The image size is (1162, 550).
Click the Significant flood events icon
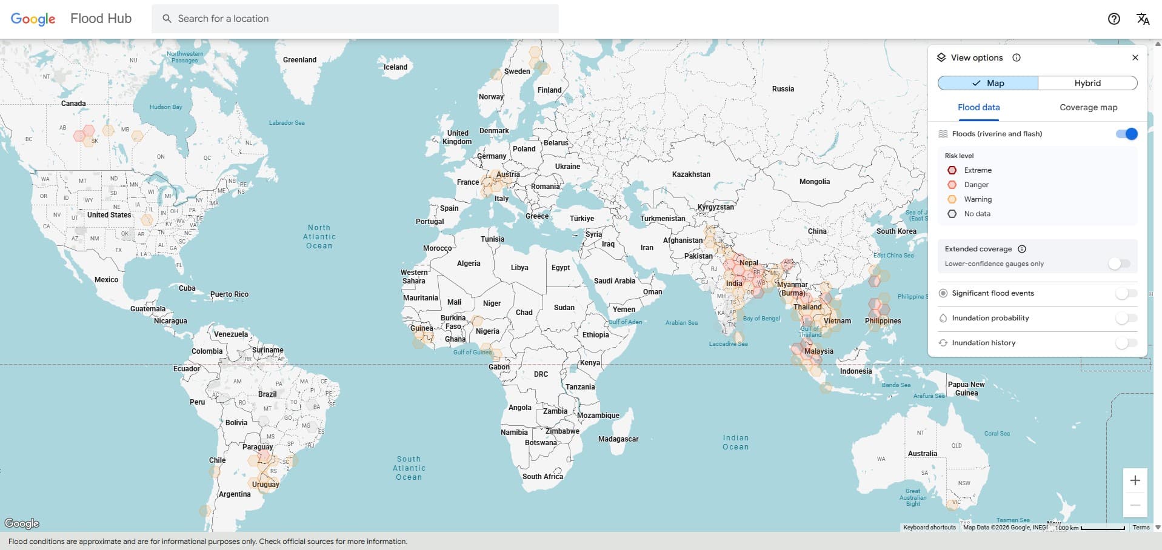tap(943, 293)
